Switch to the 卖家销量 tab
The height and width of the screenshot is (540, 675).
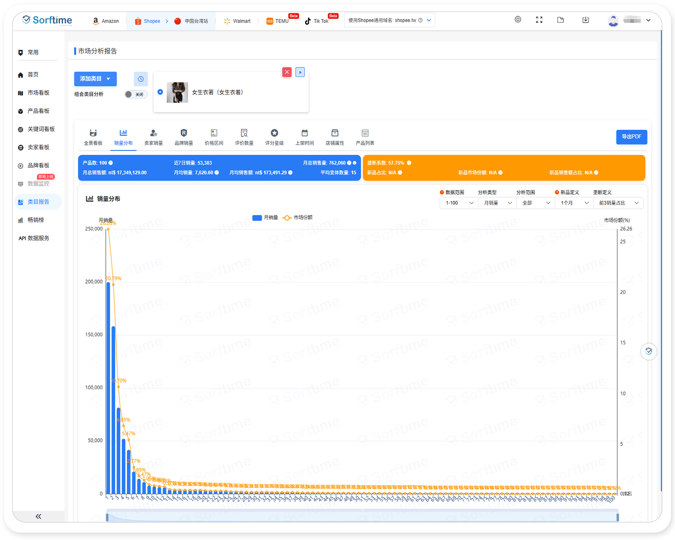[153, 137]
